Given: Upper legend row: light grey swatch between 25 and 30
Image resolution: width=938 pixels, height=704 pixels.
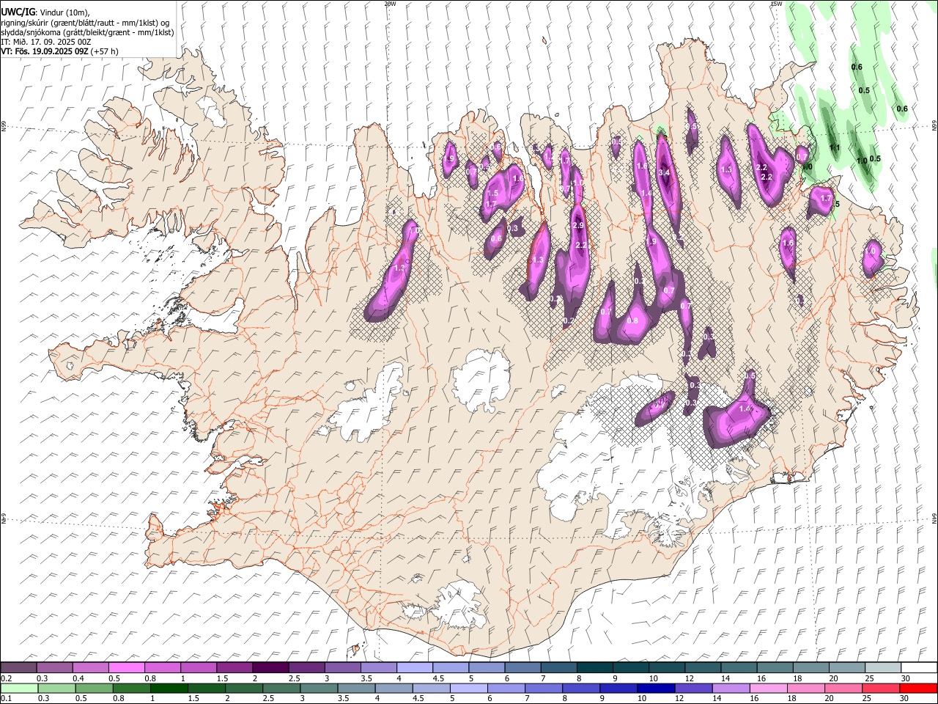Looking at the screenshot, I should point(882,667).
